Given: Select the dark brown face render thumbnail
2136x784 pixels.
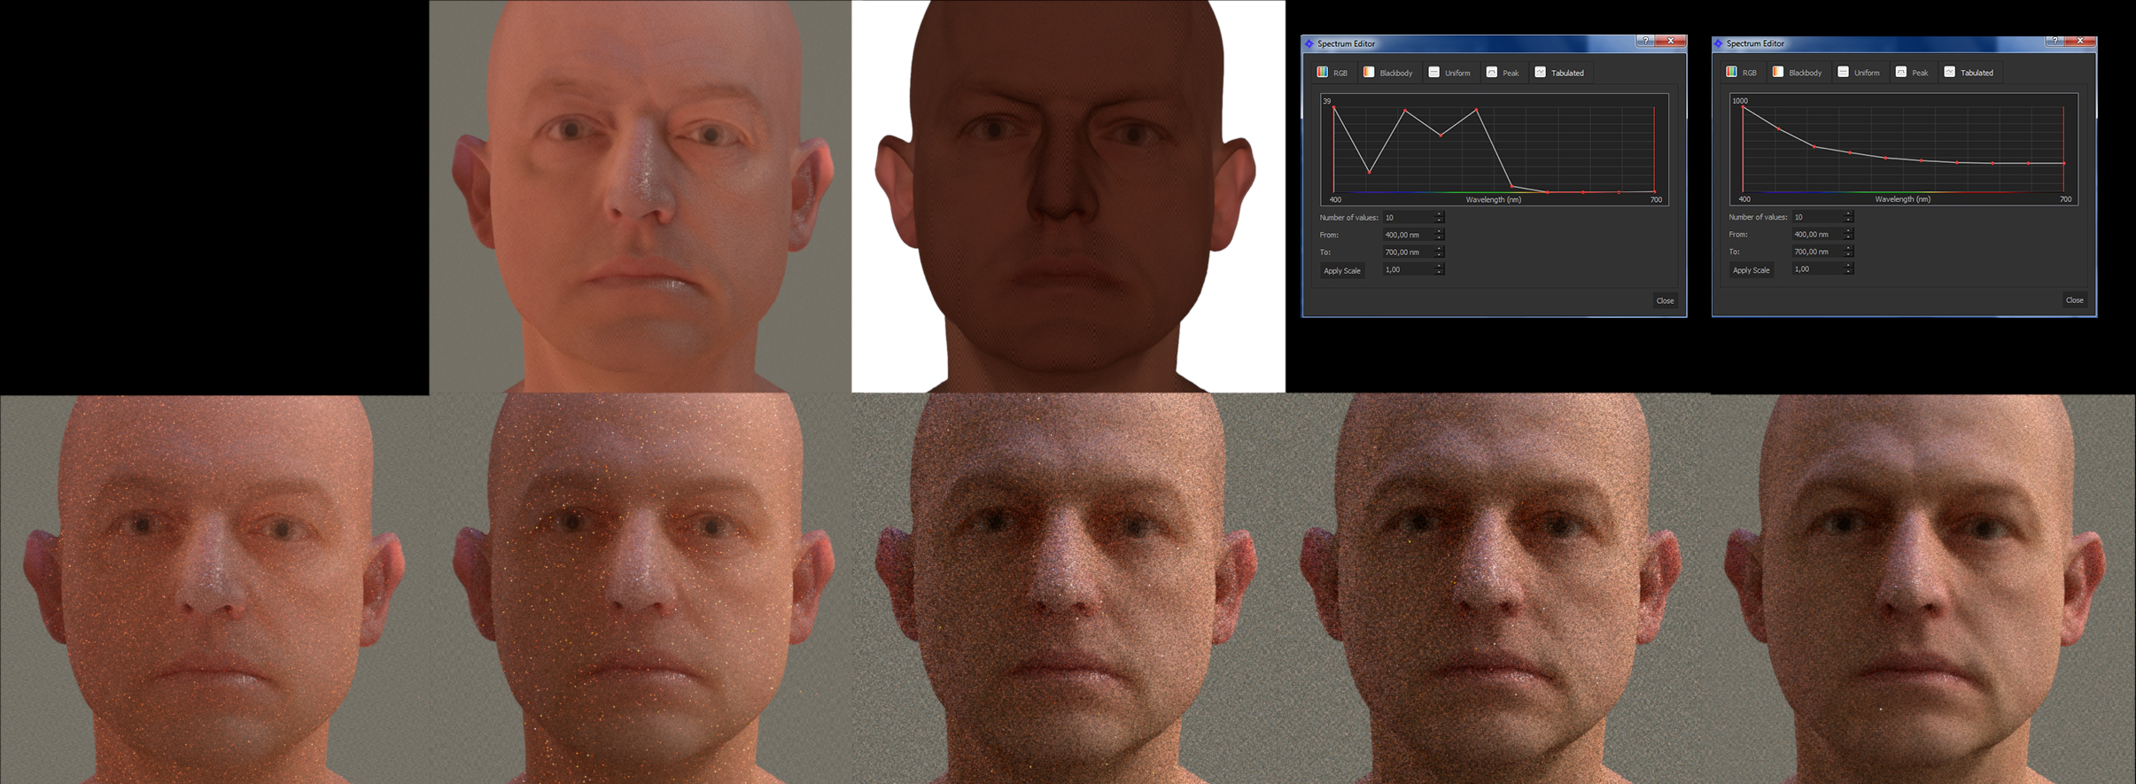Looking at the screenshot, I should [1068, 196].
